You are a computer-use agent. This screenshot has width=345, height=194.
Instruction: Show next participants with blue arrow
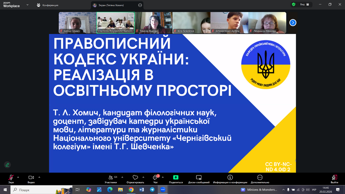click(293, 23)
